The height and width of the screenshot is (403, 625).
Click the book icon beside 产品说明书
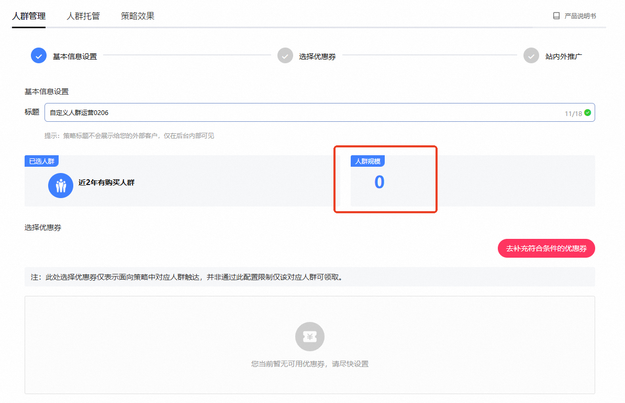click(x=556, y=16)
